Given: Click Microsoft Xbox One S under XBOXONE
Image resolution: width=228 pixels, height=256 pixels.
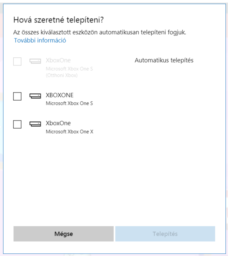Looking at the screenshot, I should click(x=69, y=104).
